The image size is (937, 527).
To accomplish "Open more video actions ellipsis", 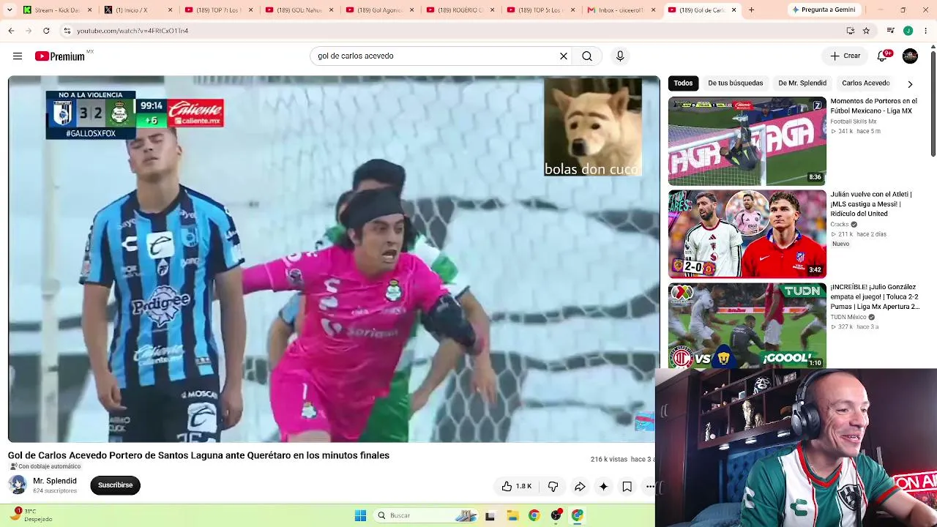I will [x=650, y=486].
